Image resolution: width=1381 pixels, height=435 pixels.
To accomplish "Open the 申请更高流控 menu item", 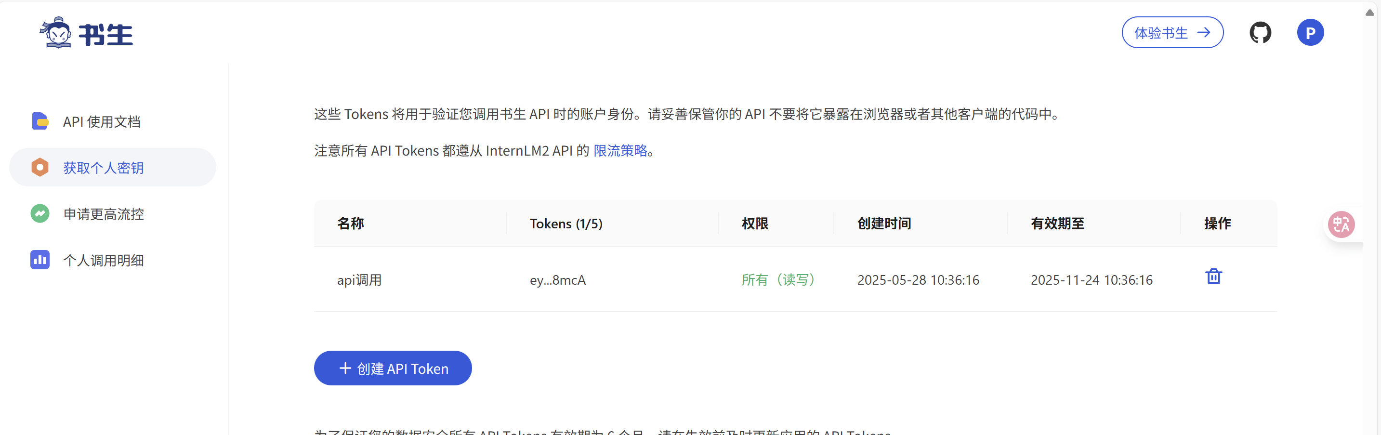I will pos(113,213).
